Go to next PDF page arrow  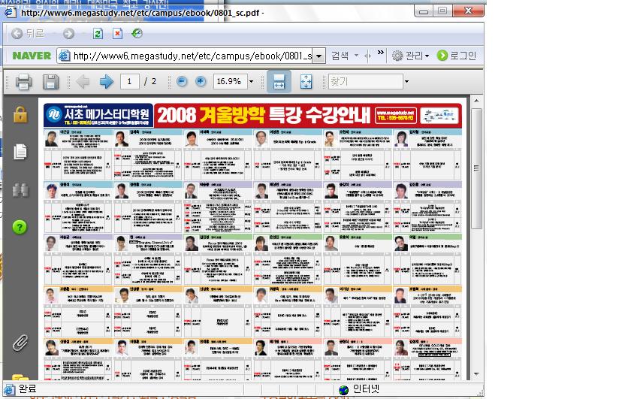(x=106, y=82)
